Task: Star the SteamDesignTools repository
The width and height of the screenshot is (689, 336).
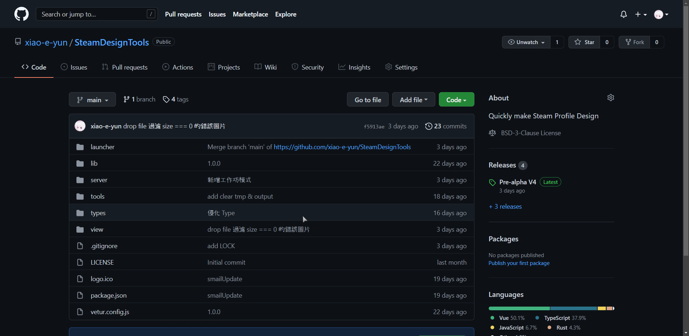Action: [x=584, y=42]
